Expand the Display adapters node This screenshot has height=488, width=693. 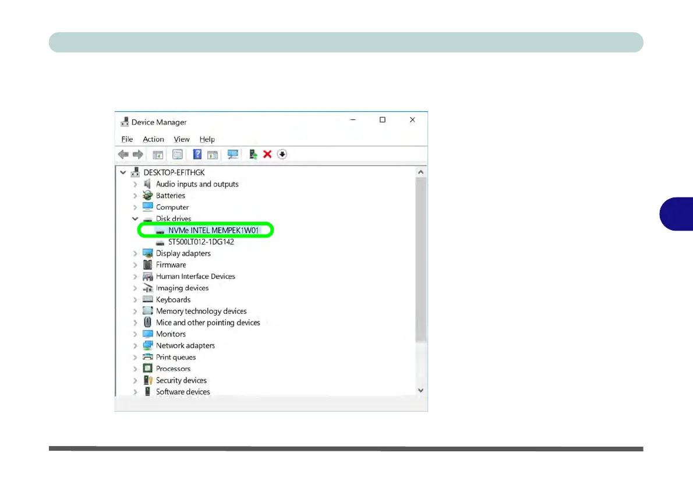135,253
